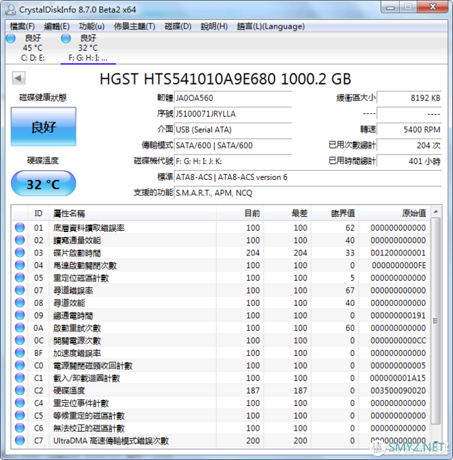Click the attribute list scrollbar thumb

click(436, 321)
